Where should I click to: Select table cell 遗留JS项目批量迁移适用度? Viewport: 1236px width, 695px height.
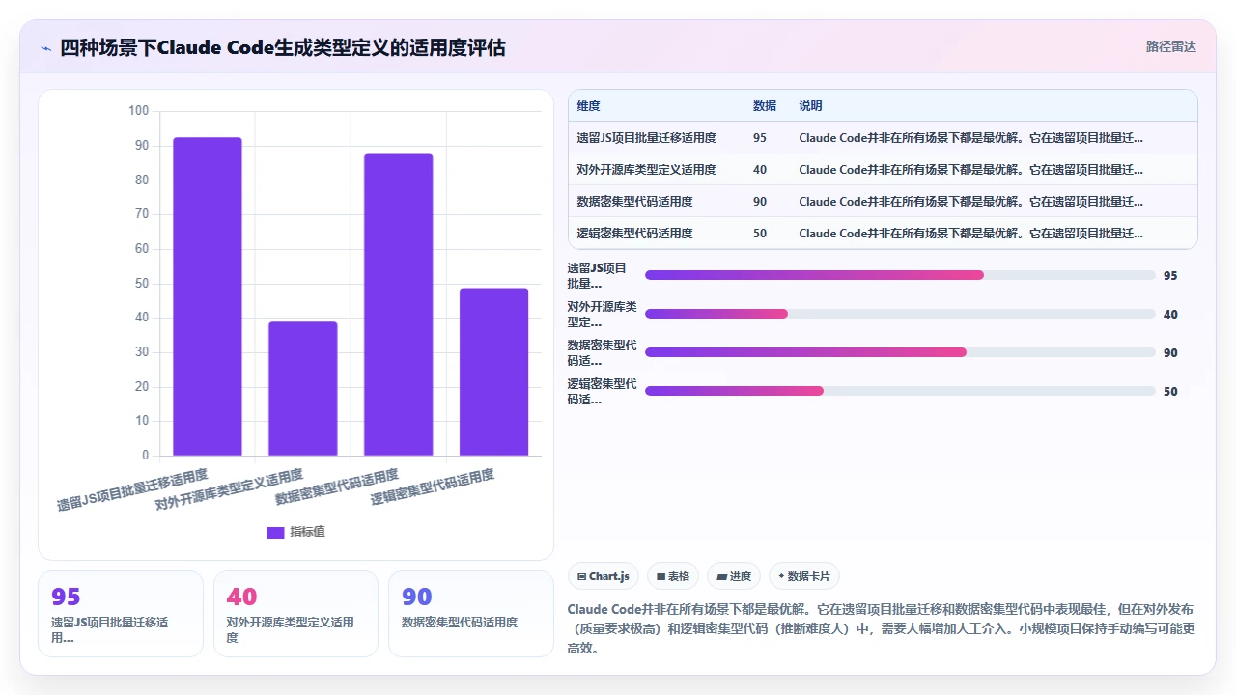646,138
